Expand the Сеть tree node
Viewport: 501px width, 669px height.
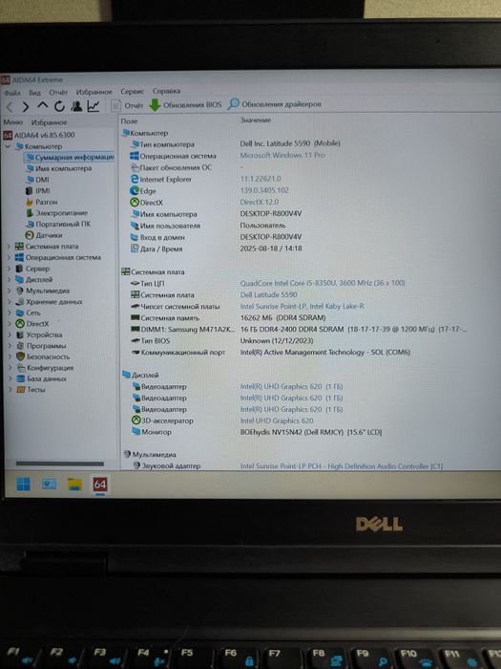(x=9, y=313)
